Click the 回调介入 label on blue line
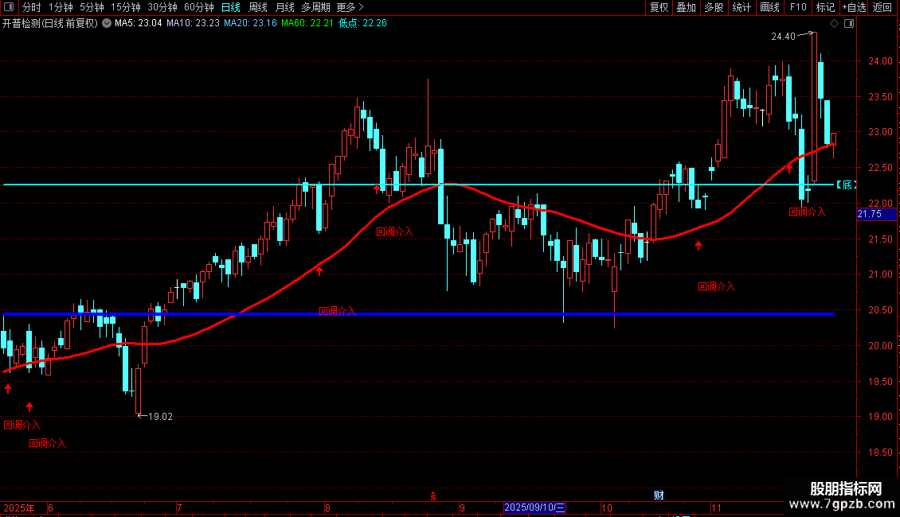The width and height of the screenshot is (900, 517). coord(338,311)
